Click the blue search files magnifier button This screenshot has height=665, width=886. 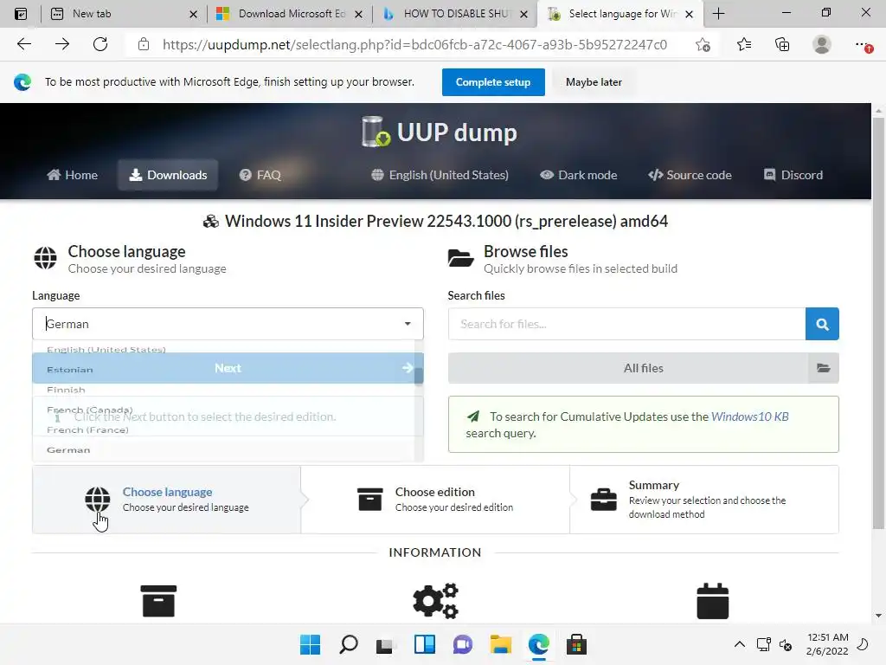(822, 324)
